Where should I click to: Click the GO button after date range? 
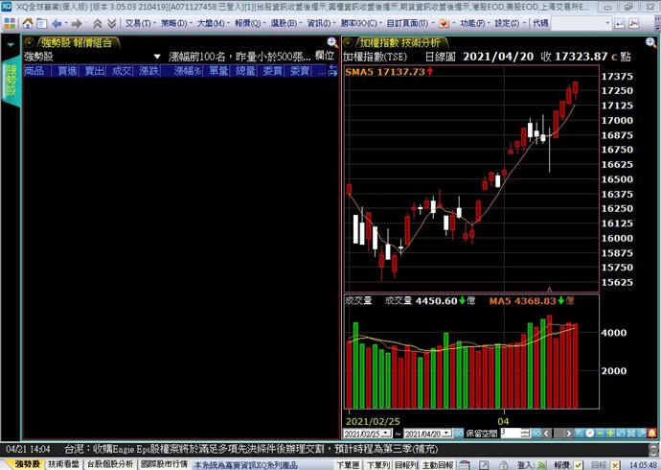pos(459,434)
